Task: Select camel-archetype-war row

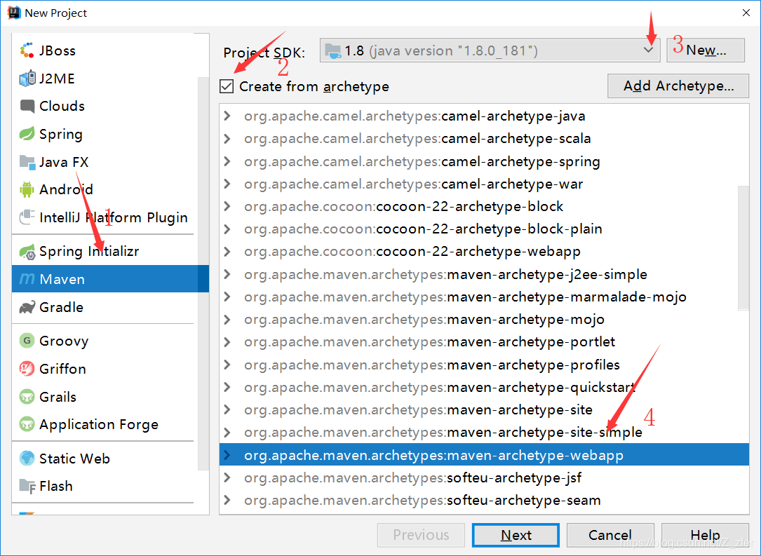Action: (x=484, y=184)
